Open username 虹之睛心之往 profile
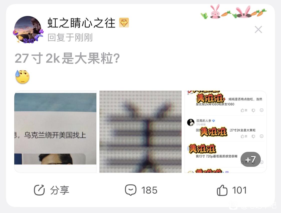 (81, 23)
